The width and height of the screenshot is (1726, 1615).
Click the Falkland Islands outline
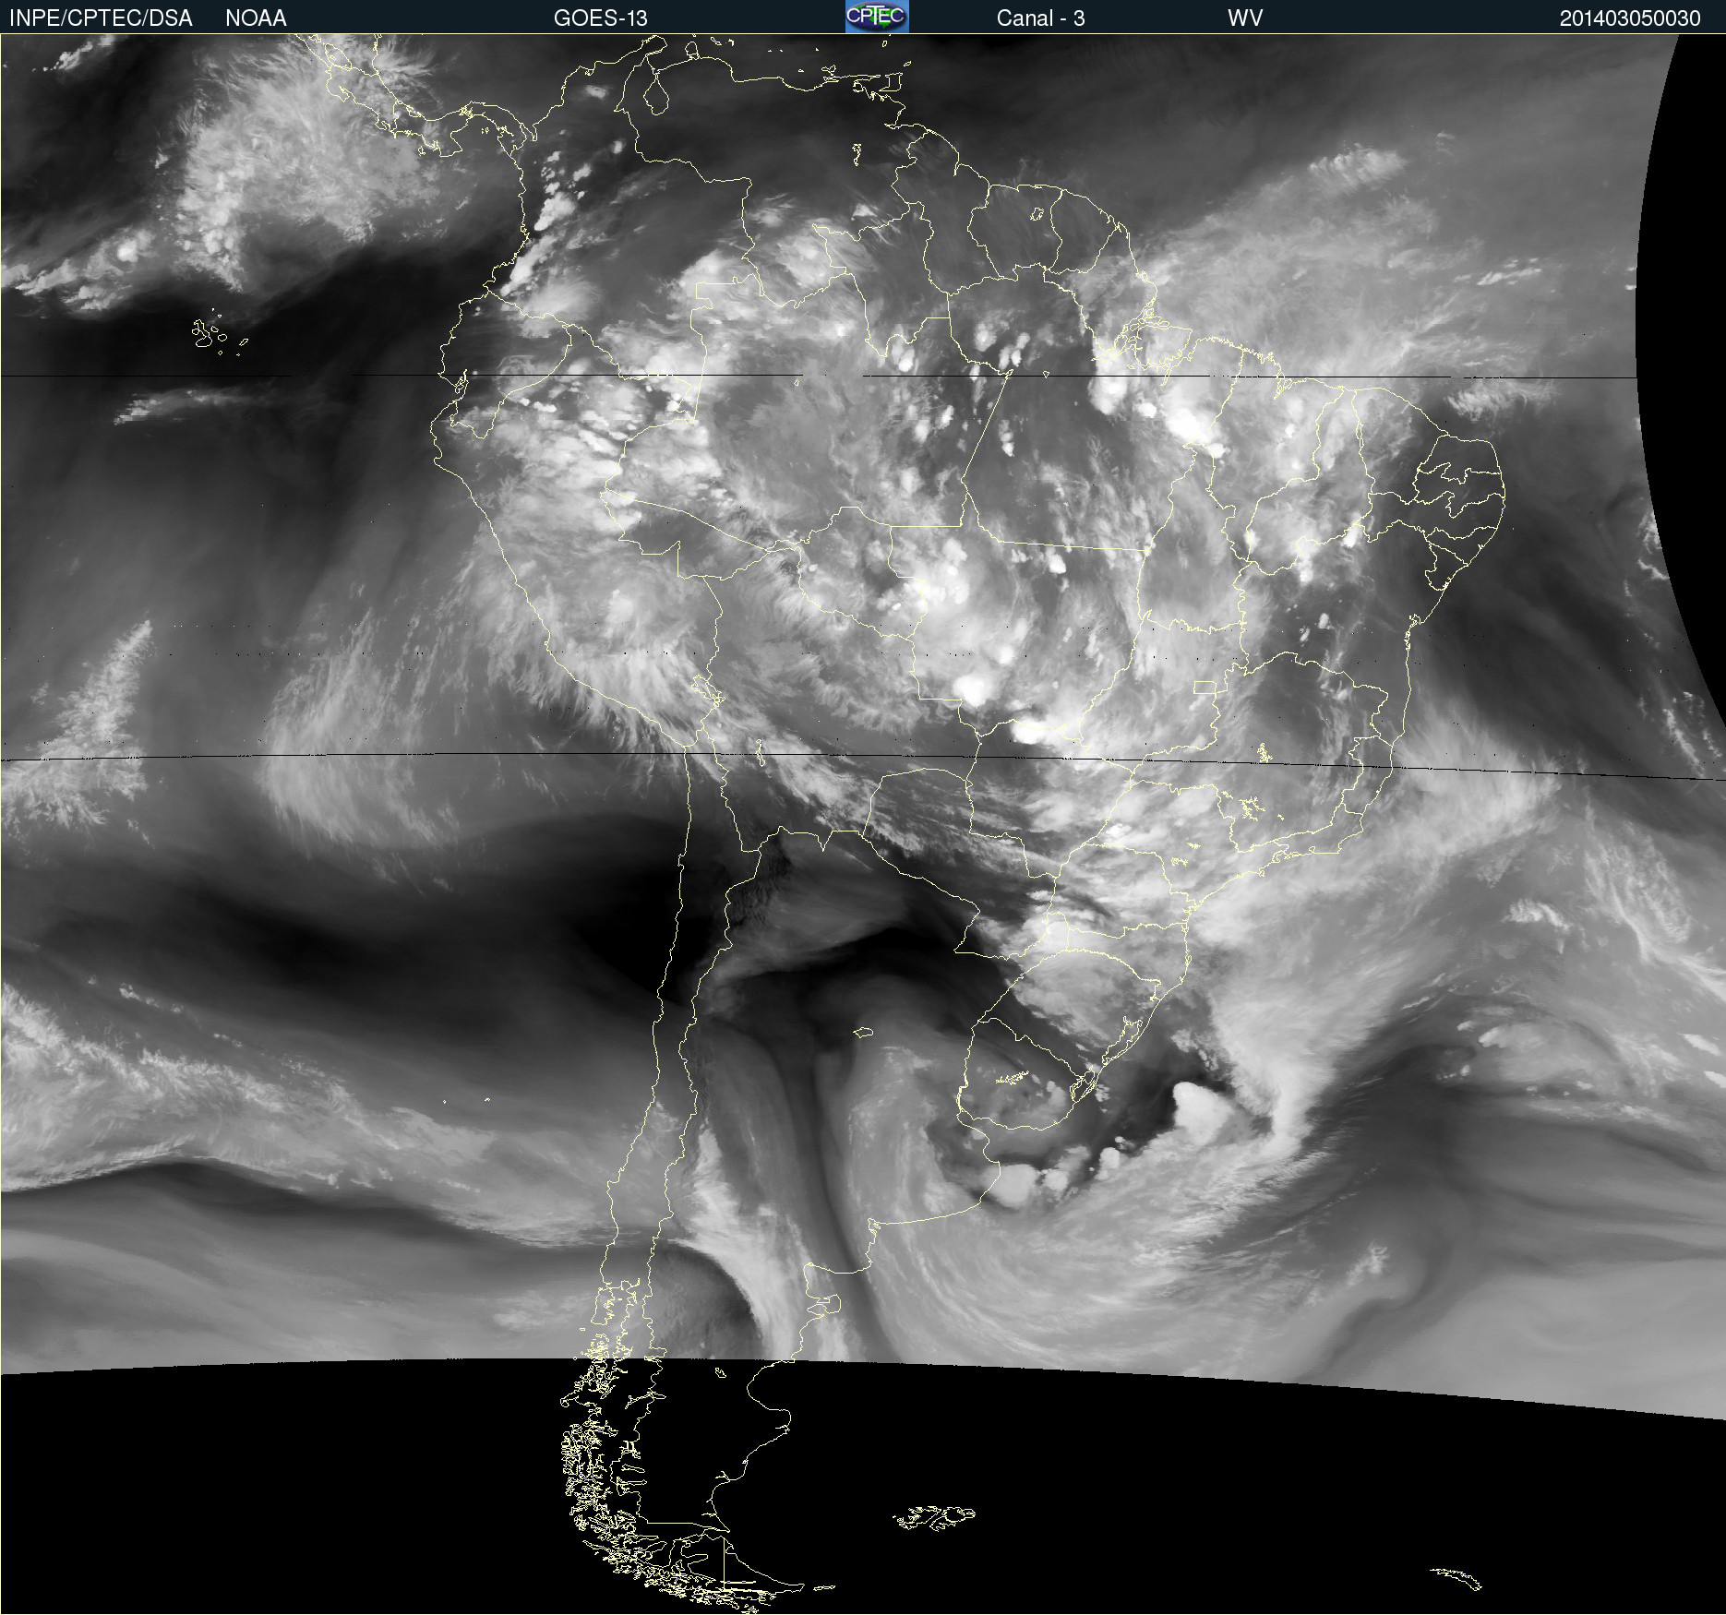[x=934, y=1516]
